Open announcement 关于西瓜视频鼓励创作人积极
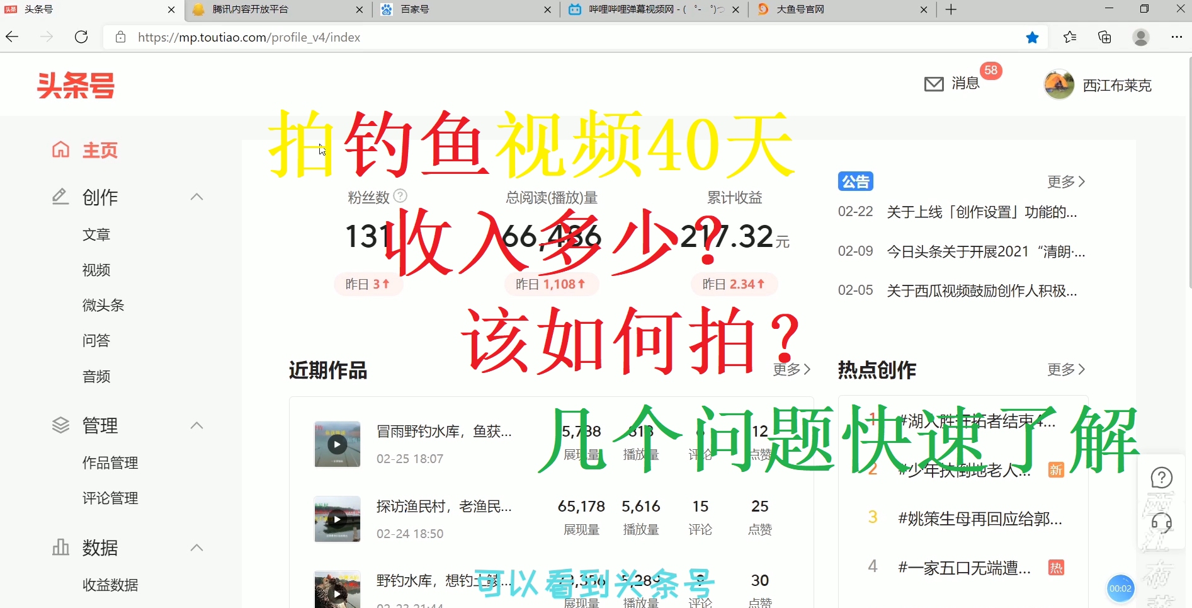Screen dimensions: 1192x608 pyautogui.click(x=982, y=290)
